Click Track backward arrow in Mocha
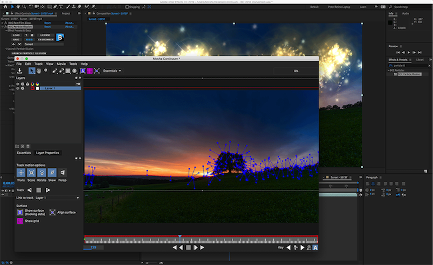 pyautogui.click(x=29, y=190)
